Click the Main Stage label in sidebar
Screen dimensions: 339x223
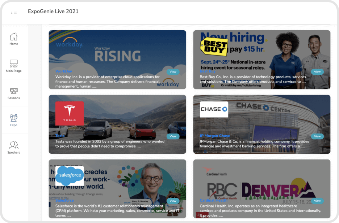14,71
